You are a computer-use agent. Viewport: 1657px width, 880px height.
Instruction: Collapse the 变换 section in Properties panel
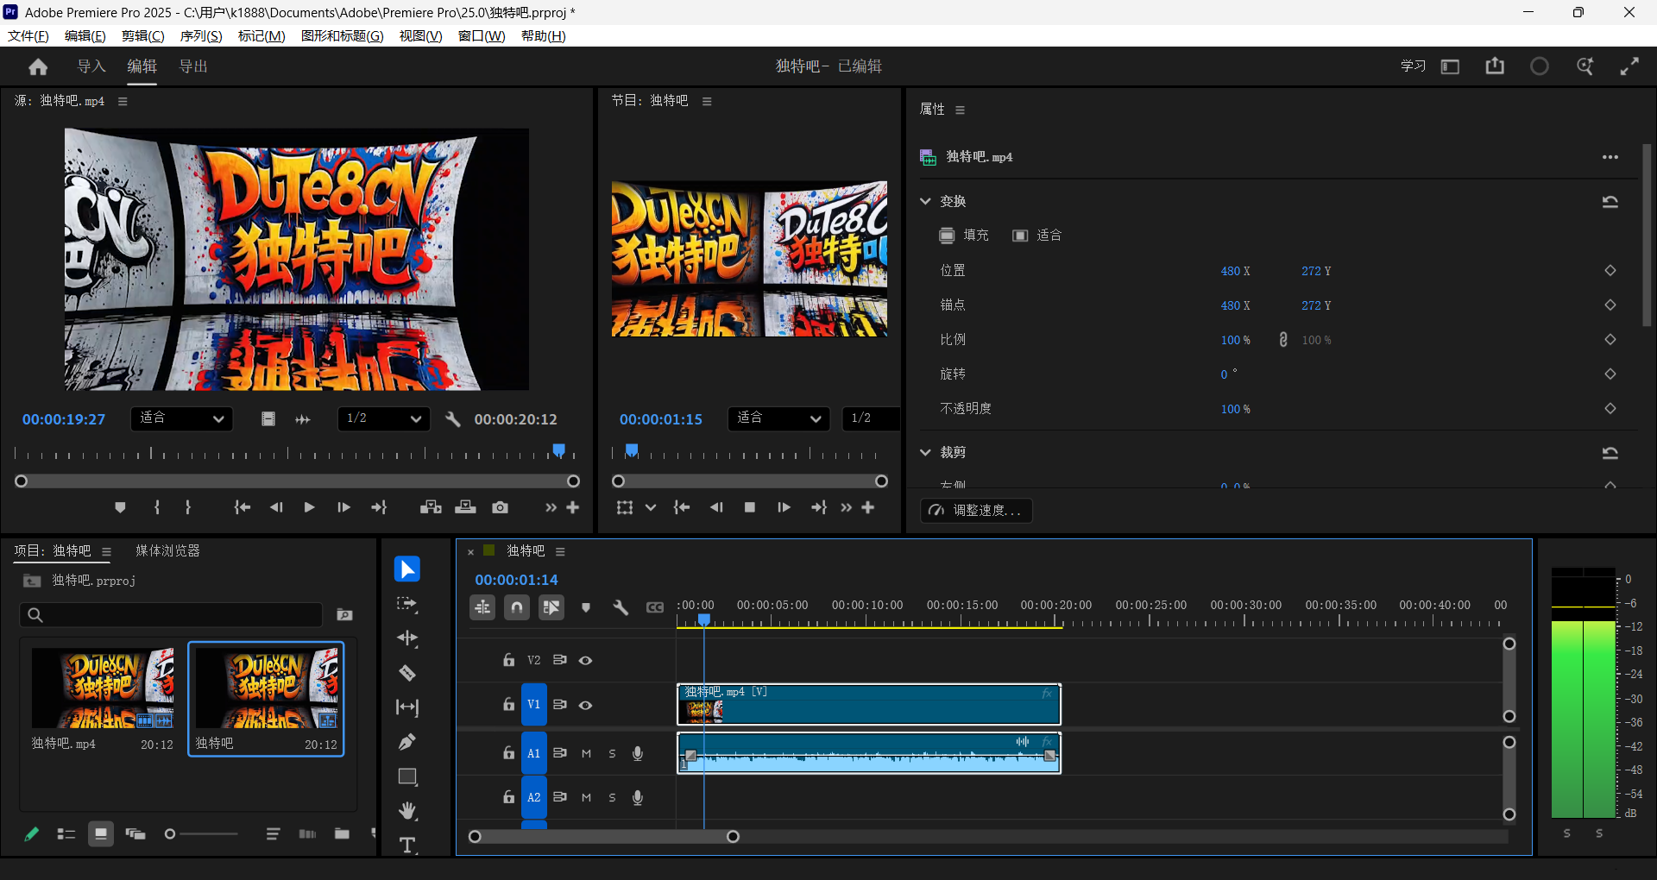click(927, 201)
